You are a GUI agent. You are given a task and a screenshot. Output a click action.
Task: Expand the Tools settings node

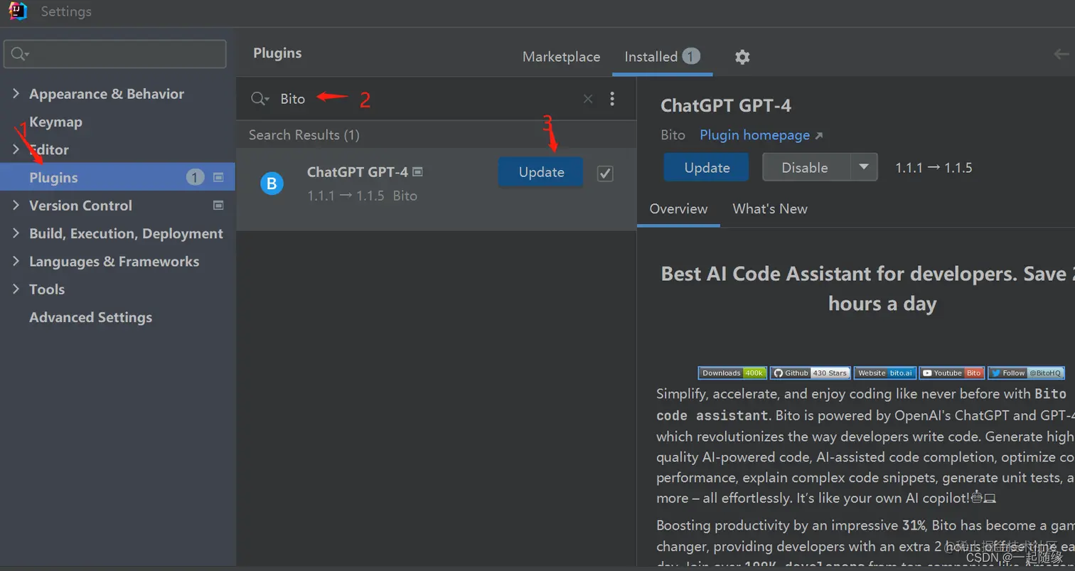click(16, 289)
